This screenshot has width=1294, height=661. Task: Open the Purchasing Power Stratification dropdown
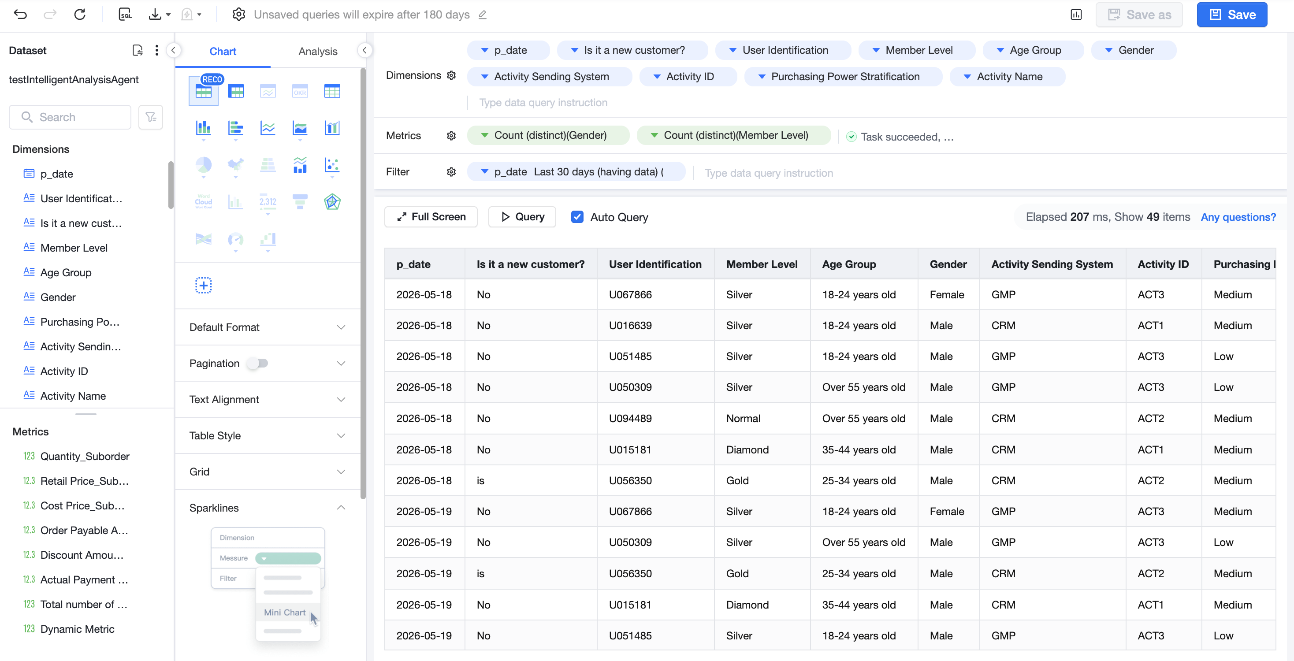(843, 76)
